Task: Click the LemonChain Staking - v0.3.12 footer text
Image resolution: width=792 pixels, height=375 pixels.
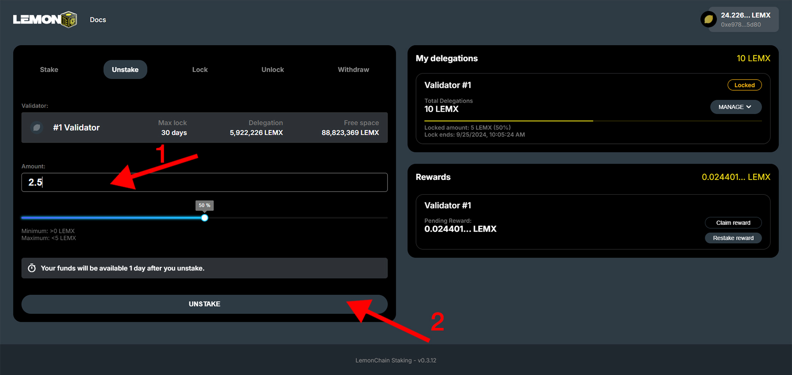Action: tap(396, 360)
